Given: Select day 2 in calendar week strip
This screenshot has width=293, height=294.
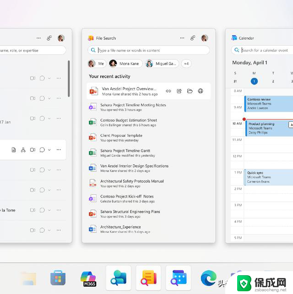Looking at the screenshot, I should (x=273, y=81).
